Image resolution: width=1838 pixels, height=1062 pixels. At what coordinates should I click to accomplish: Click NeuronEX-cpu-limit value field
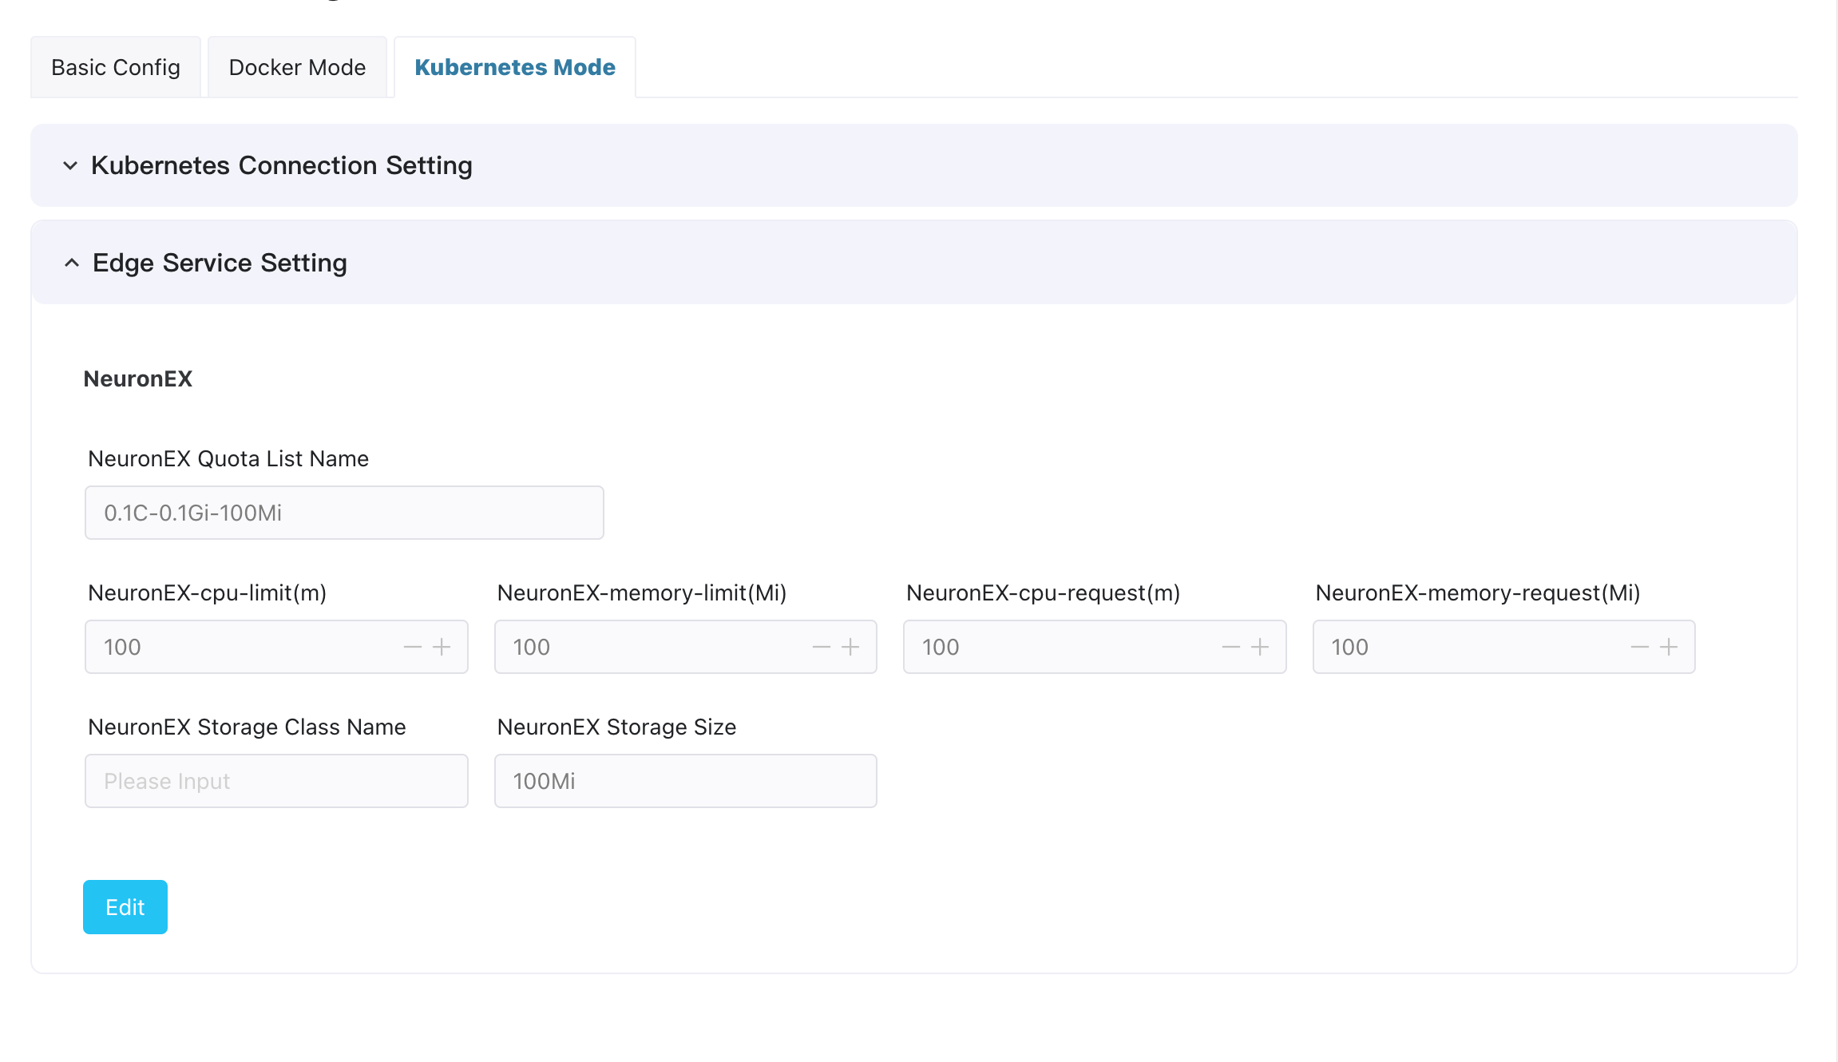click(x=240, y=647)
